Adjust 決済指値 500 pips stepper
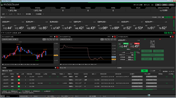Screen dimensions: 176x98 (x=135, y=57)
